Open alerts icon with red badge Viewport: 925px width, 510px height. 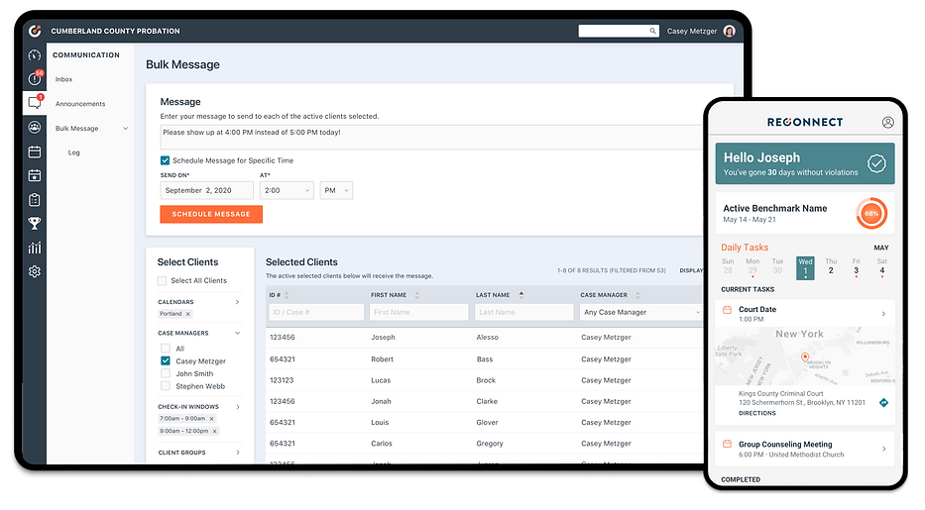click(x=35, y=77)
